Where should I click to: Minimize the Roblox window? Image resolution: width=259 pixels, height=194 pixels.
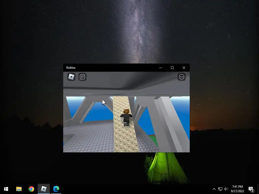161,68
